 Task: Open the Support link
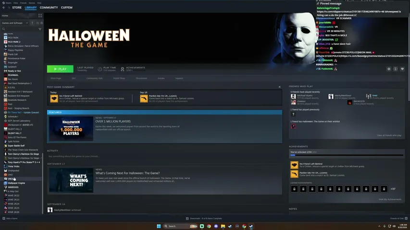(179, 78)
